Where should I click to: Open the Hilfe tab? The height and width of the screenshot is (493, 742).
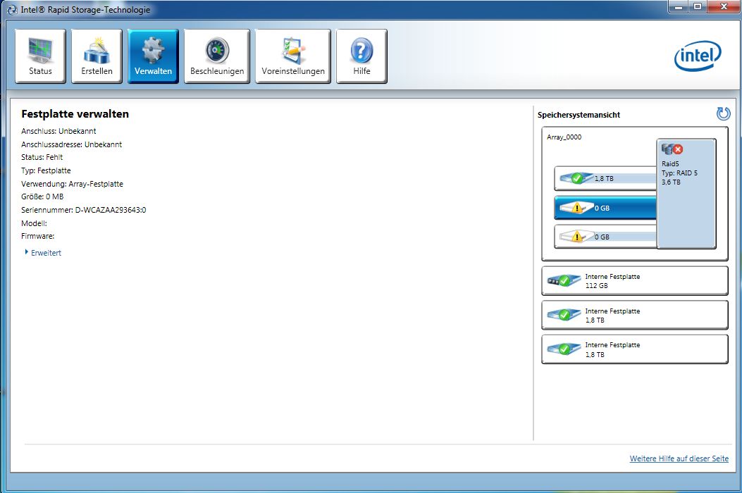pyautogui.click(x=361, y=56)
